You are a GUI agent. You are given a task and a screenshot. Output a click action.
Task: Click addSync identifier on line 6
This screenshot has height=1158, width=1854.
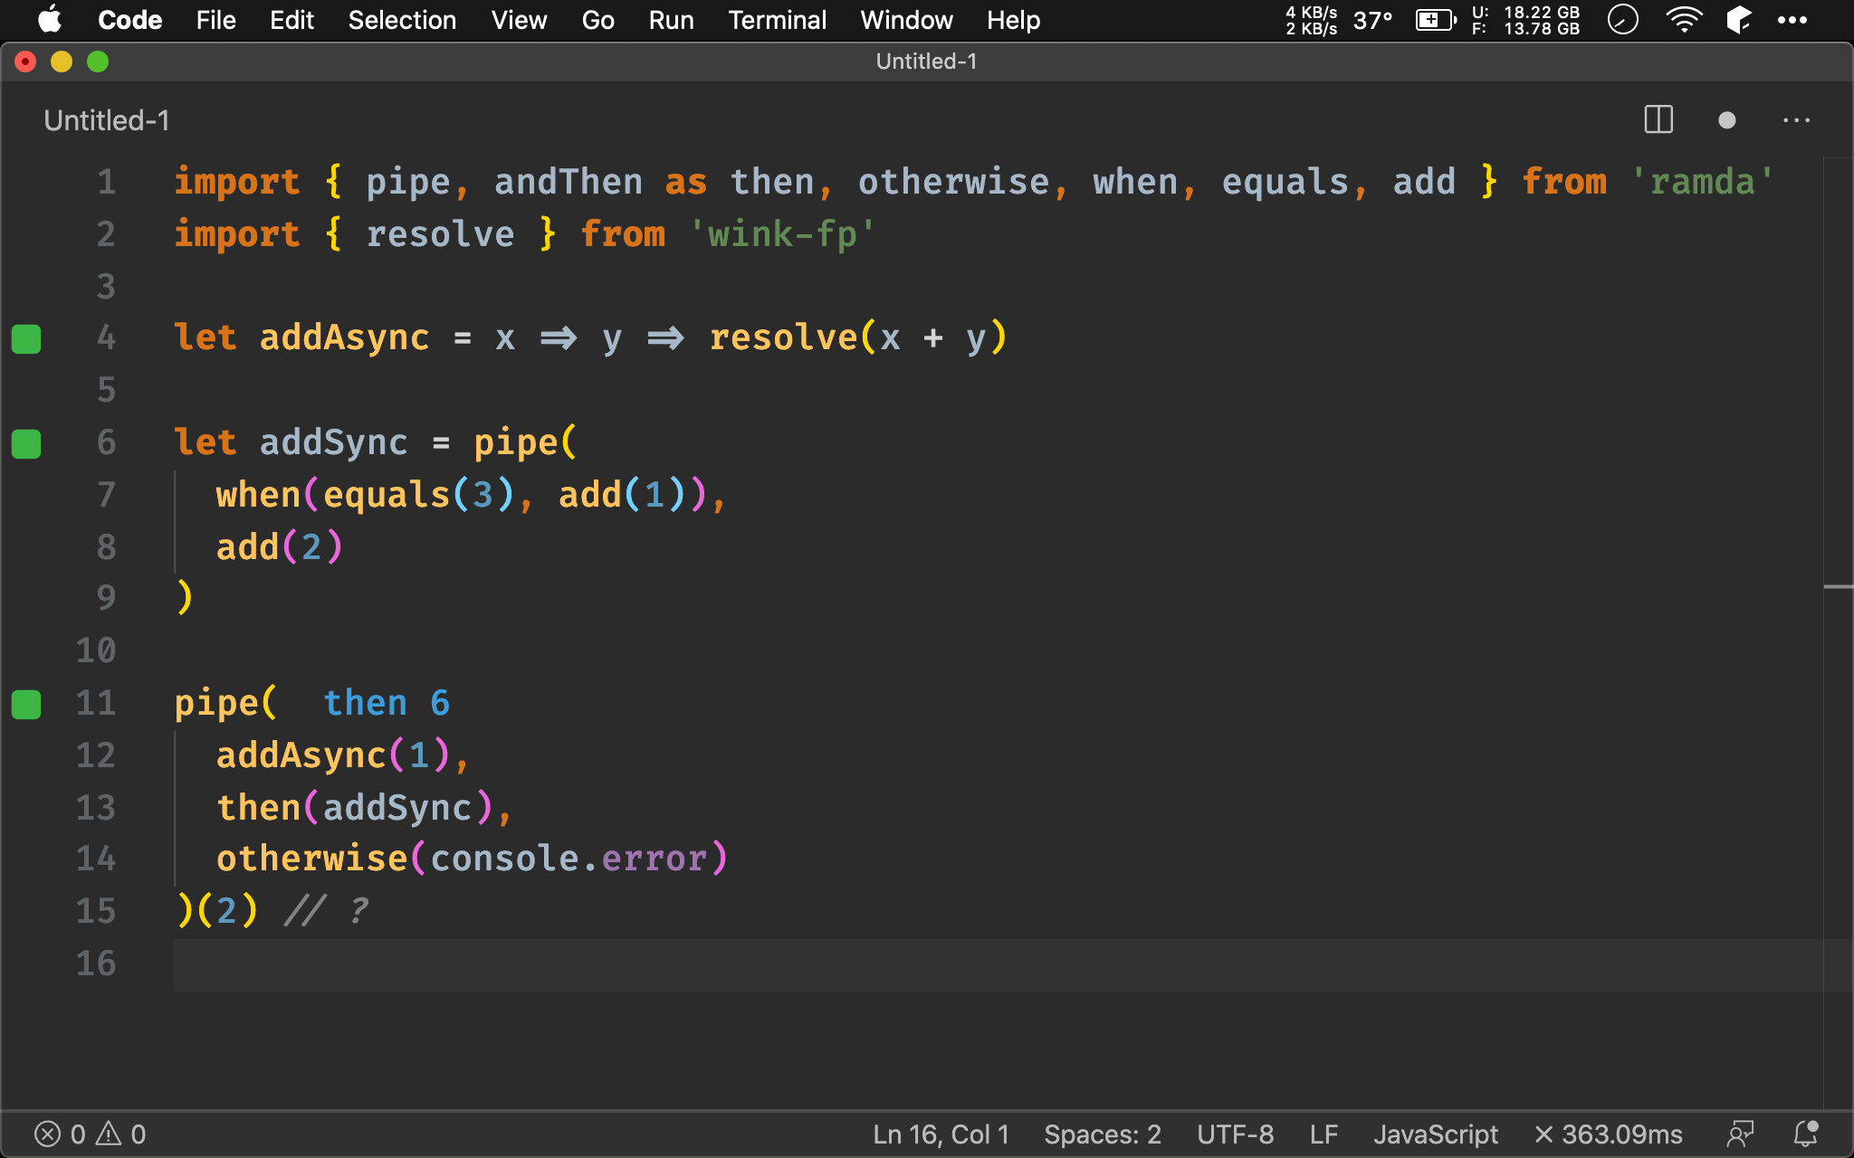[333, 442]
